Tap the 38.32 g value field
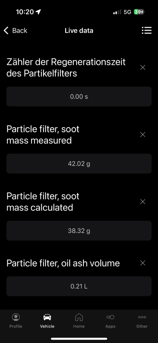Screen dimensions: 158x343 [x=79, y=231]
